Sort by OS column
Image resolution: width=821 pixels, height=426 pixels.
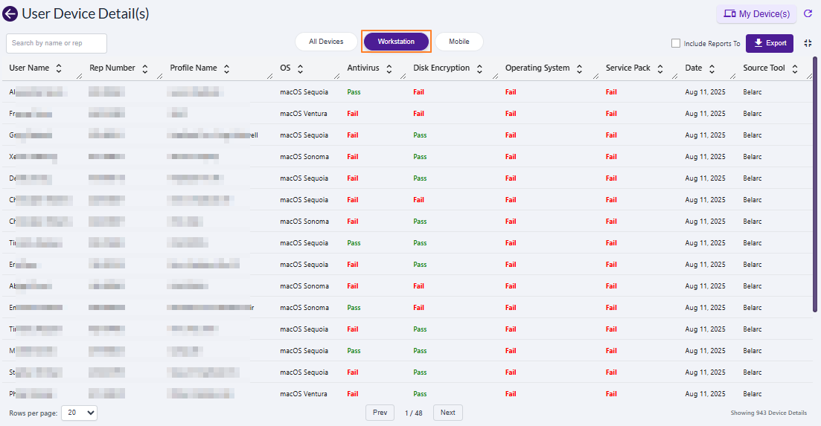(301, 68)
